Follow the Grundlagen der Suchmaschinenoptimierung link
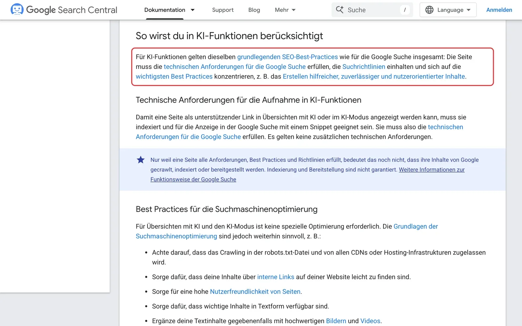This screenshot has width=522, height=326. [x=416, y=226]
